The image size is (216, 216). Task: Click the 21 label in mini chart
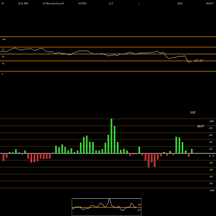point(139,210)
